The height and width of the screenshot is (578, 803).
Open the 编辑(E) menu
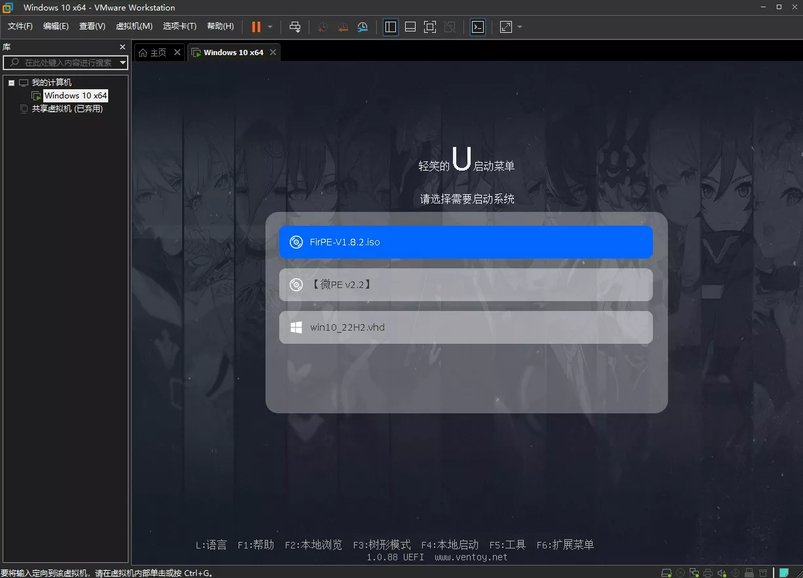pyautogui.click(x=56, y=26)
